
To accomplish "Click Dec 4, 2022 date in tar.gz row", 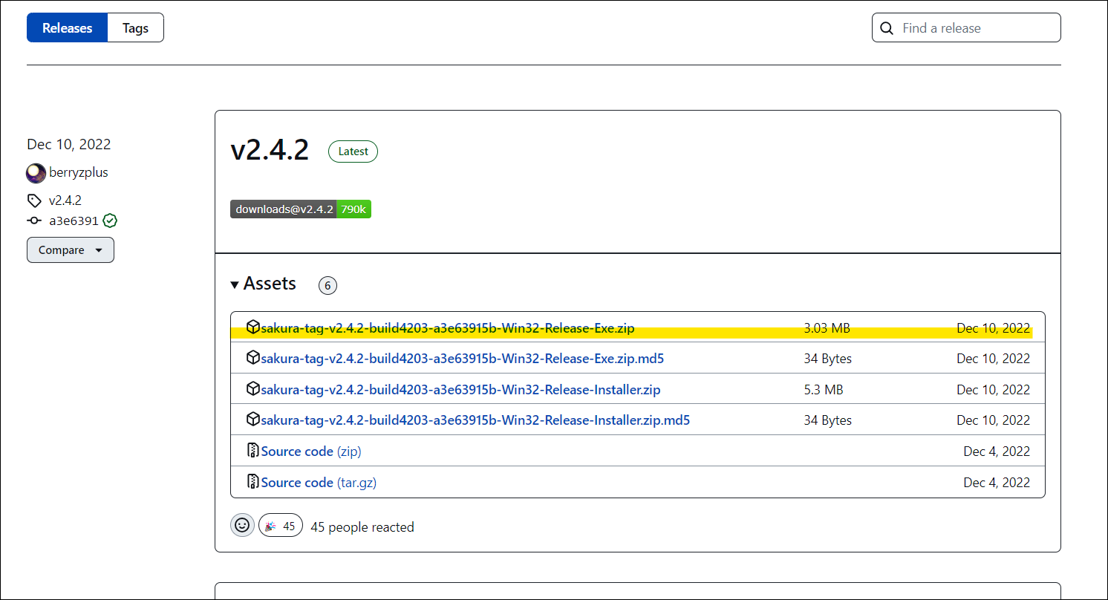I will click(997, 483).
